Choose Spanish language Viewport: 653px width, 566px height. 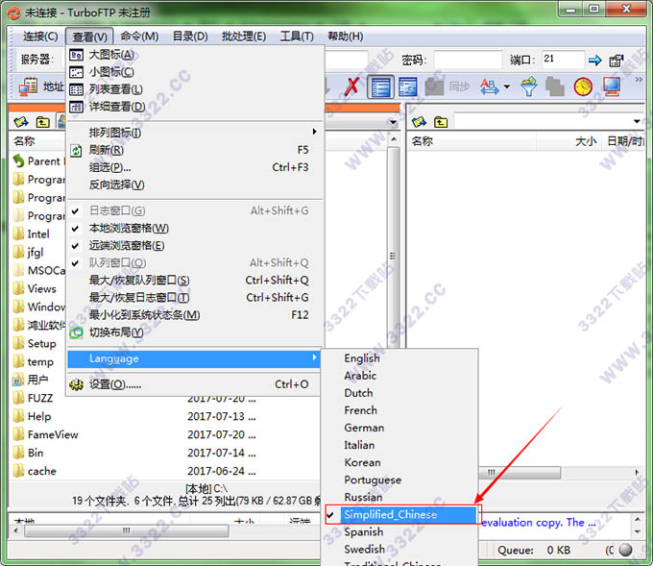click(x=400, y=532)
